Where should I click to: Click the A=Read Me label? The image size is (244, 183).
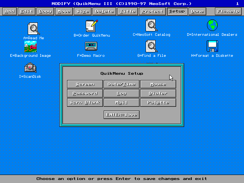pos(34,38)
